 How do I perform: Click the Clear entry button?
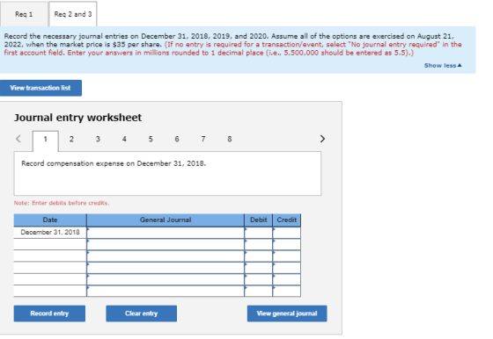coord(142,314)
